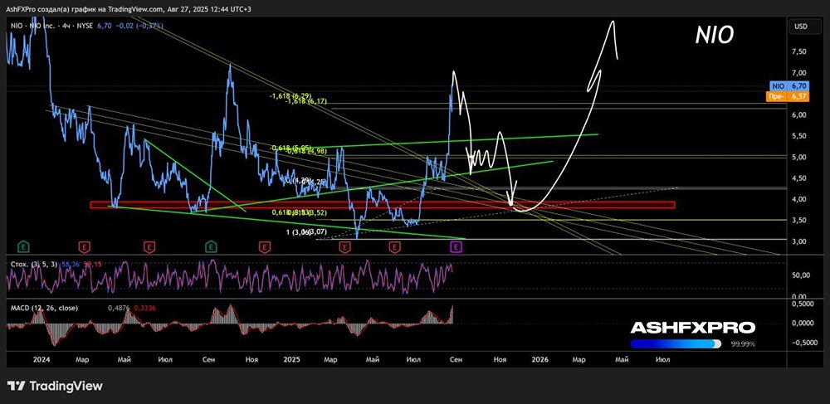Viewport: 830px width, 404px height.
Task: Click the Сен label just before Ноя 2025
Action: click(x=456, y=359)
